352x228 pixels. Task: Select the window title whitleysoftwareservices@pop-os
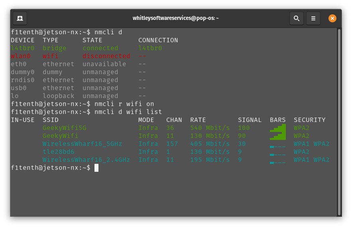tap(175, 18)
